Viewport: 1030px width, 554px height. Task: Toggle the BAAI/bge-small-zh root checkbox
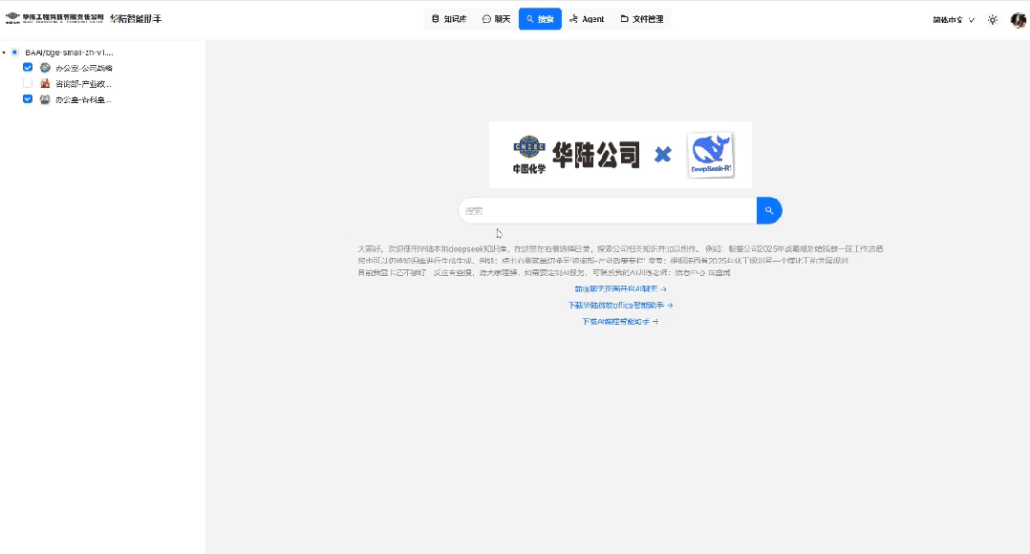[x=14, y=52]
